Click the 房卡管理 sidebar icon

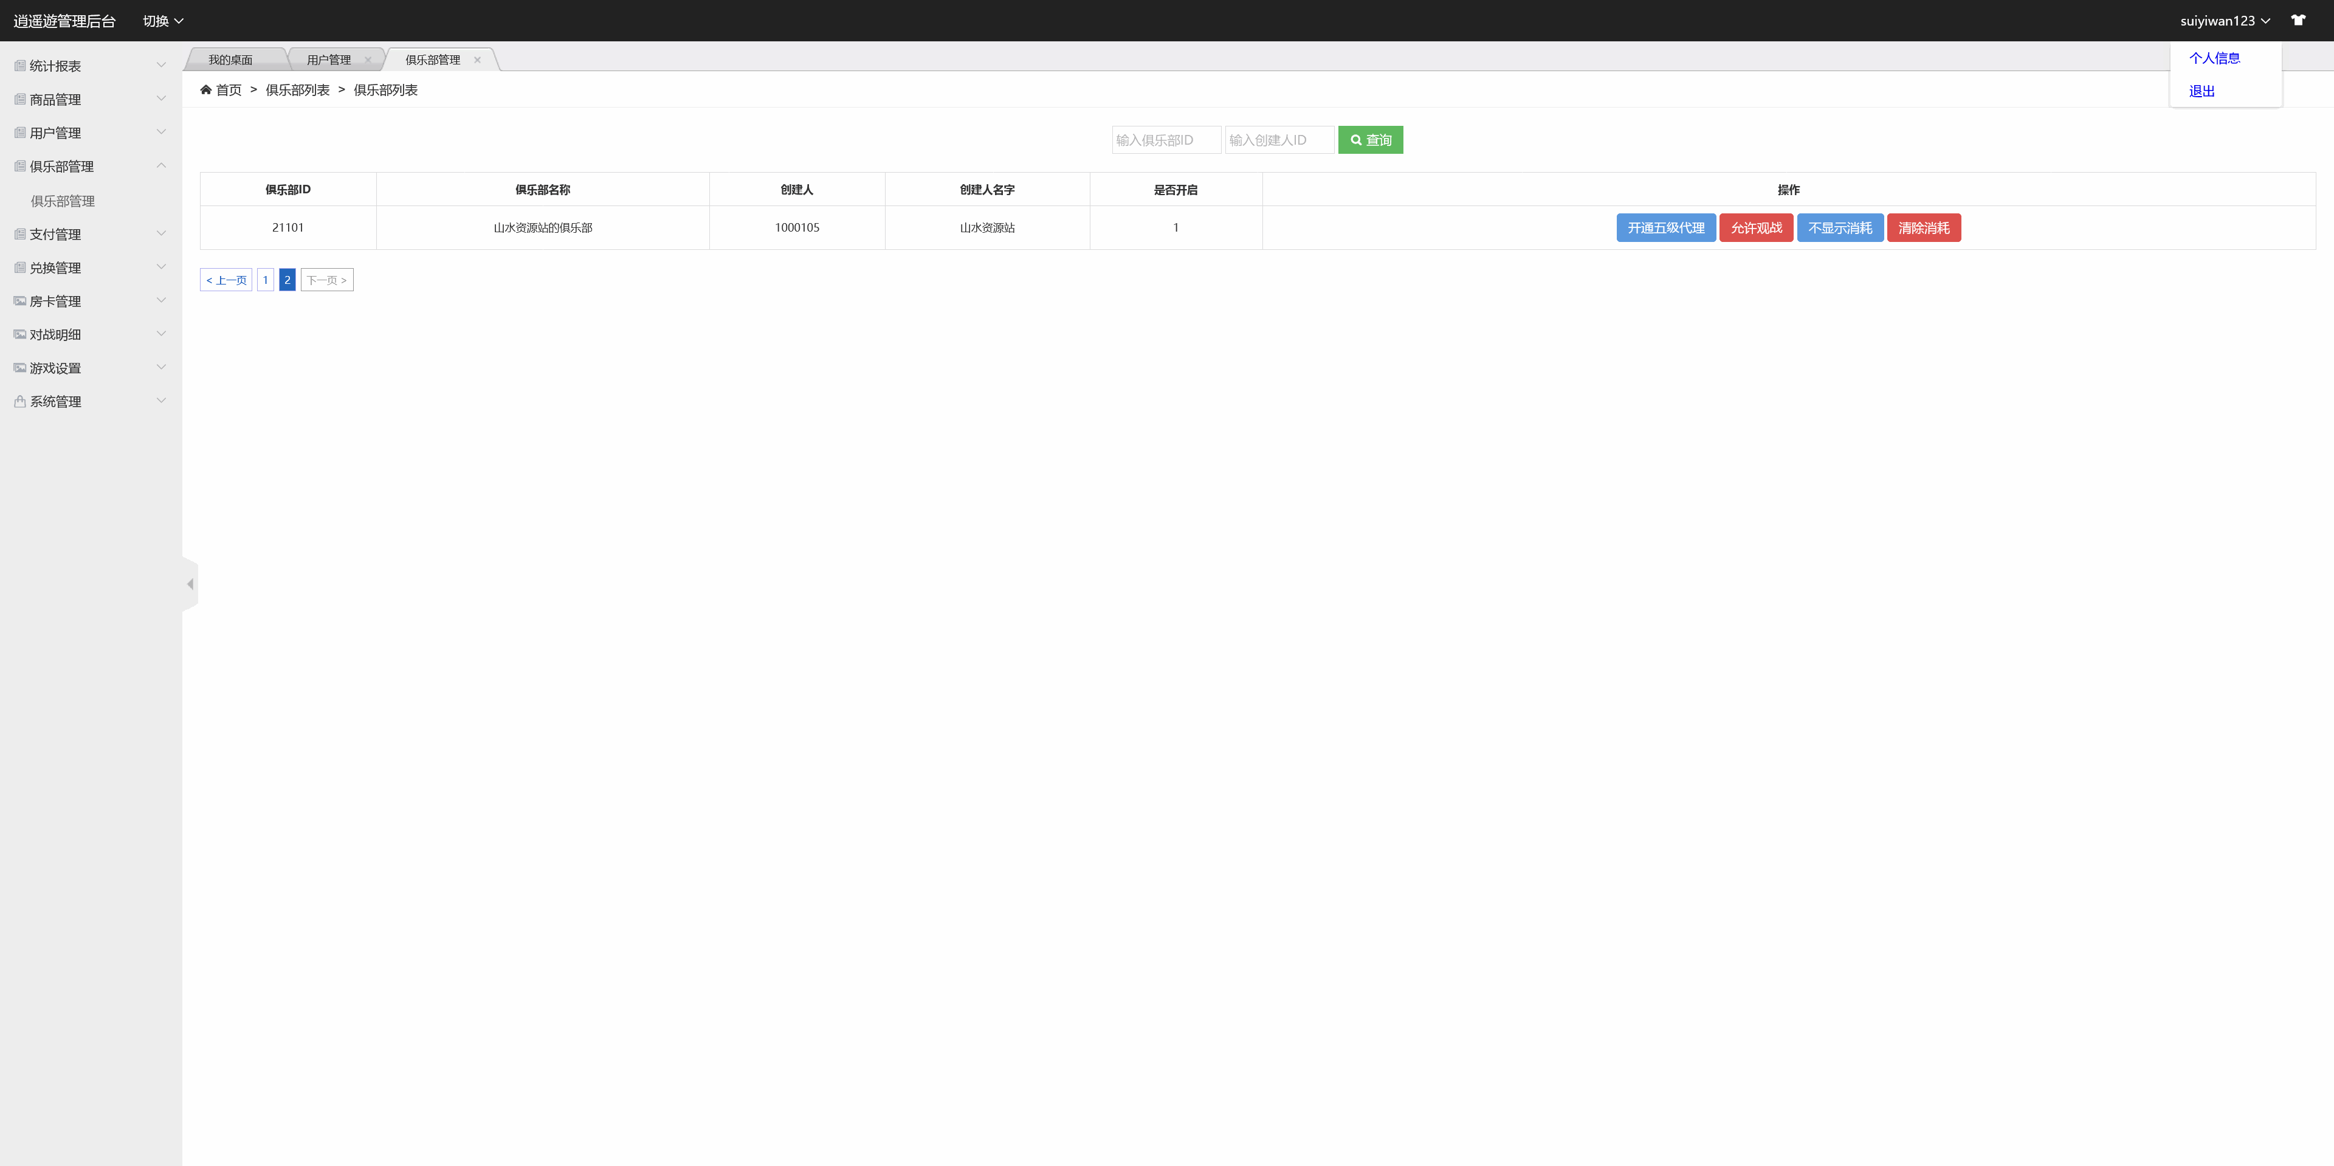[20, 301]
